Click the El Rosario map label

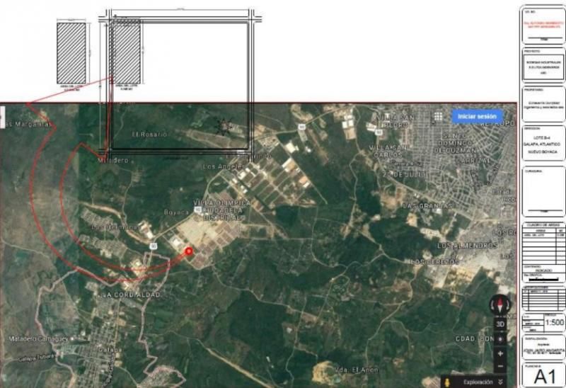tap(149, 135)
